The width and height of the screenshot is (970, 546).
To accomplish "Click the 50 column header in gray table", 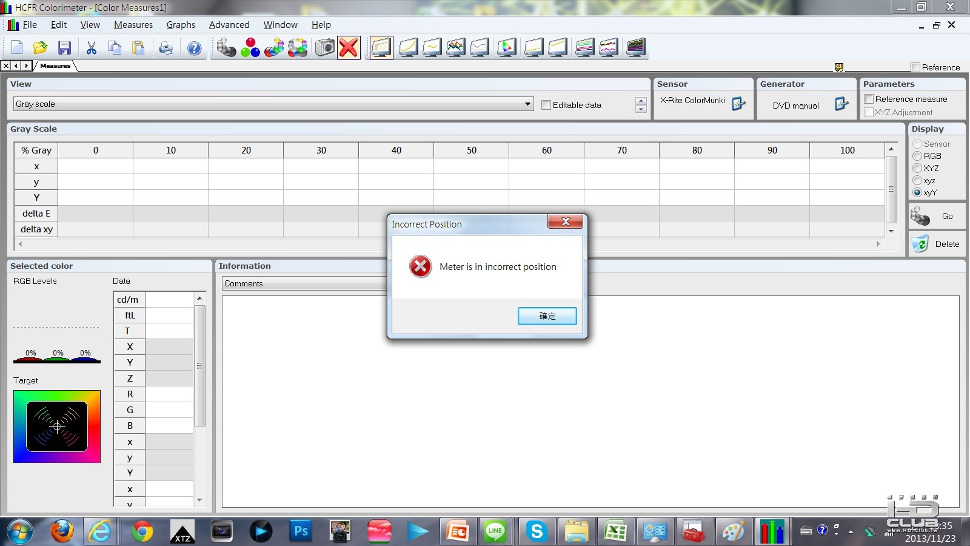I will [x=471, y=150].
